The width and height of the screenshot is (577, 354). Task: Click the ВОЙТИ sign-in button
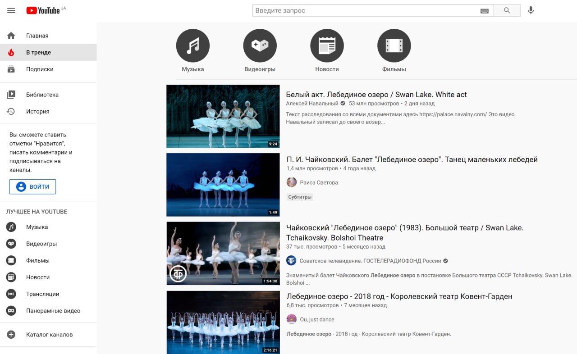click(x=32, y=186)
